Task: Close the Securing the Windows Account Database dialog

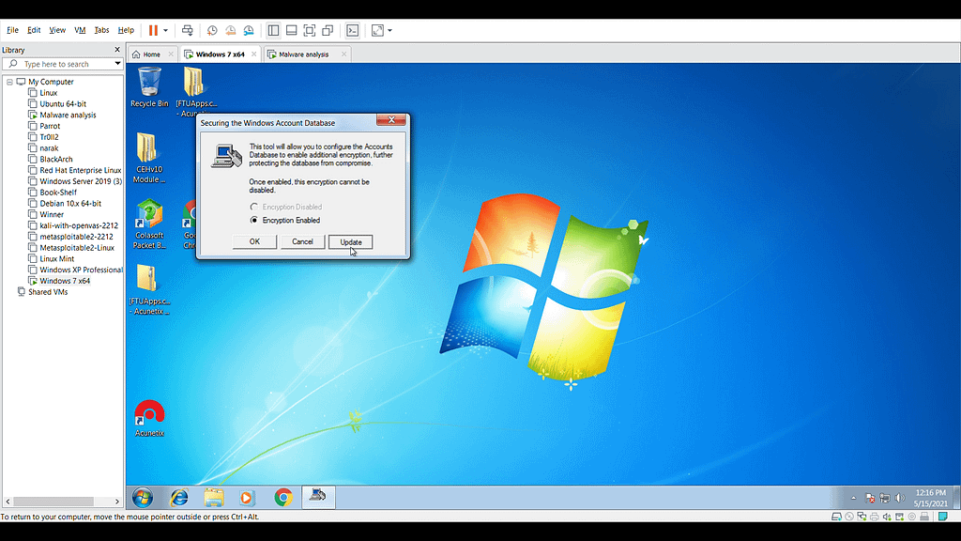Action: pyautogui.click(x=391, y=119)
